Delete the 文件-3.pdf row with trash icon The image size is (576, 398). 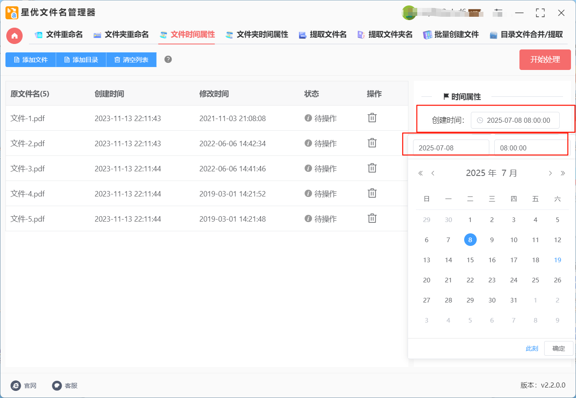pos(372,168)
